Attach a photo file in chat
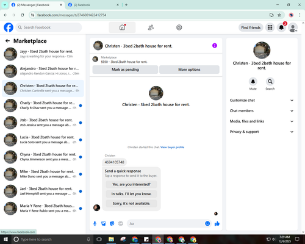This screenshot has width=305, height=244. [104, 224]
